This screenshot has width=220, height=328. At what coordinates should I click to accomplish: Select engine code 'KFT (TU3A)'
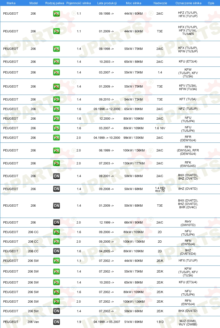[x=188, y=99]
